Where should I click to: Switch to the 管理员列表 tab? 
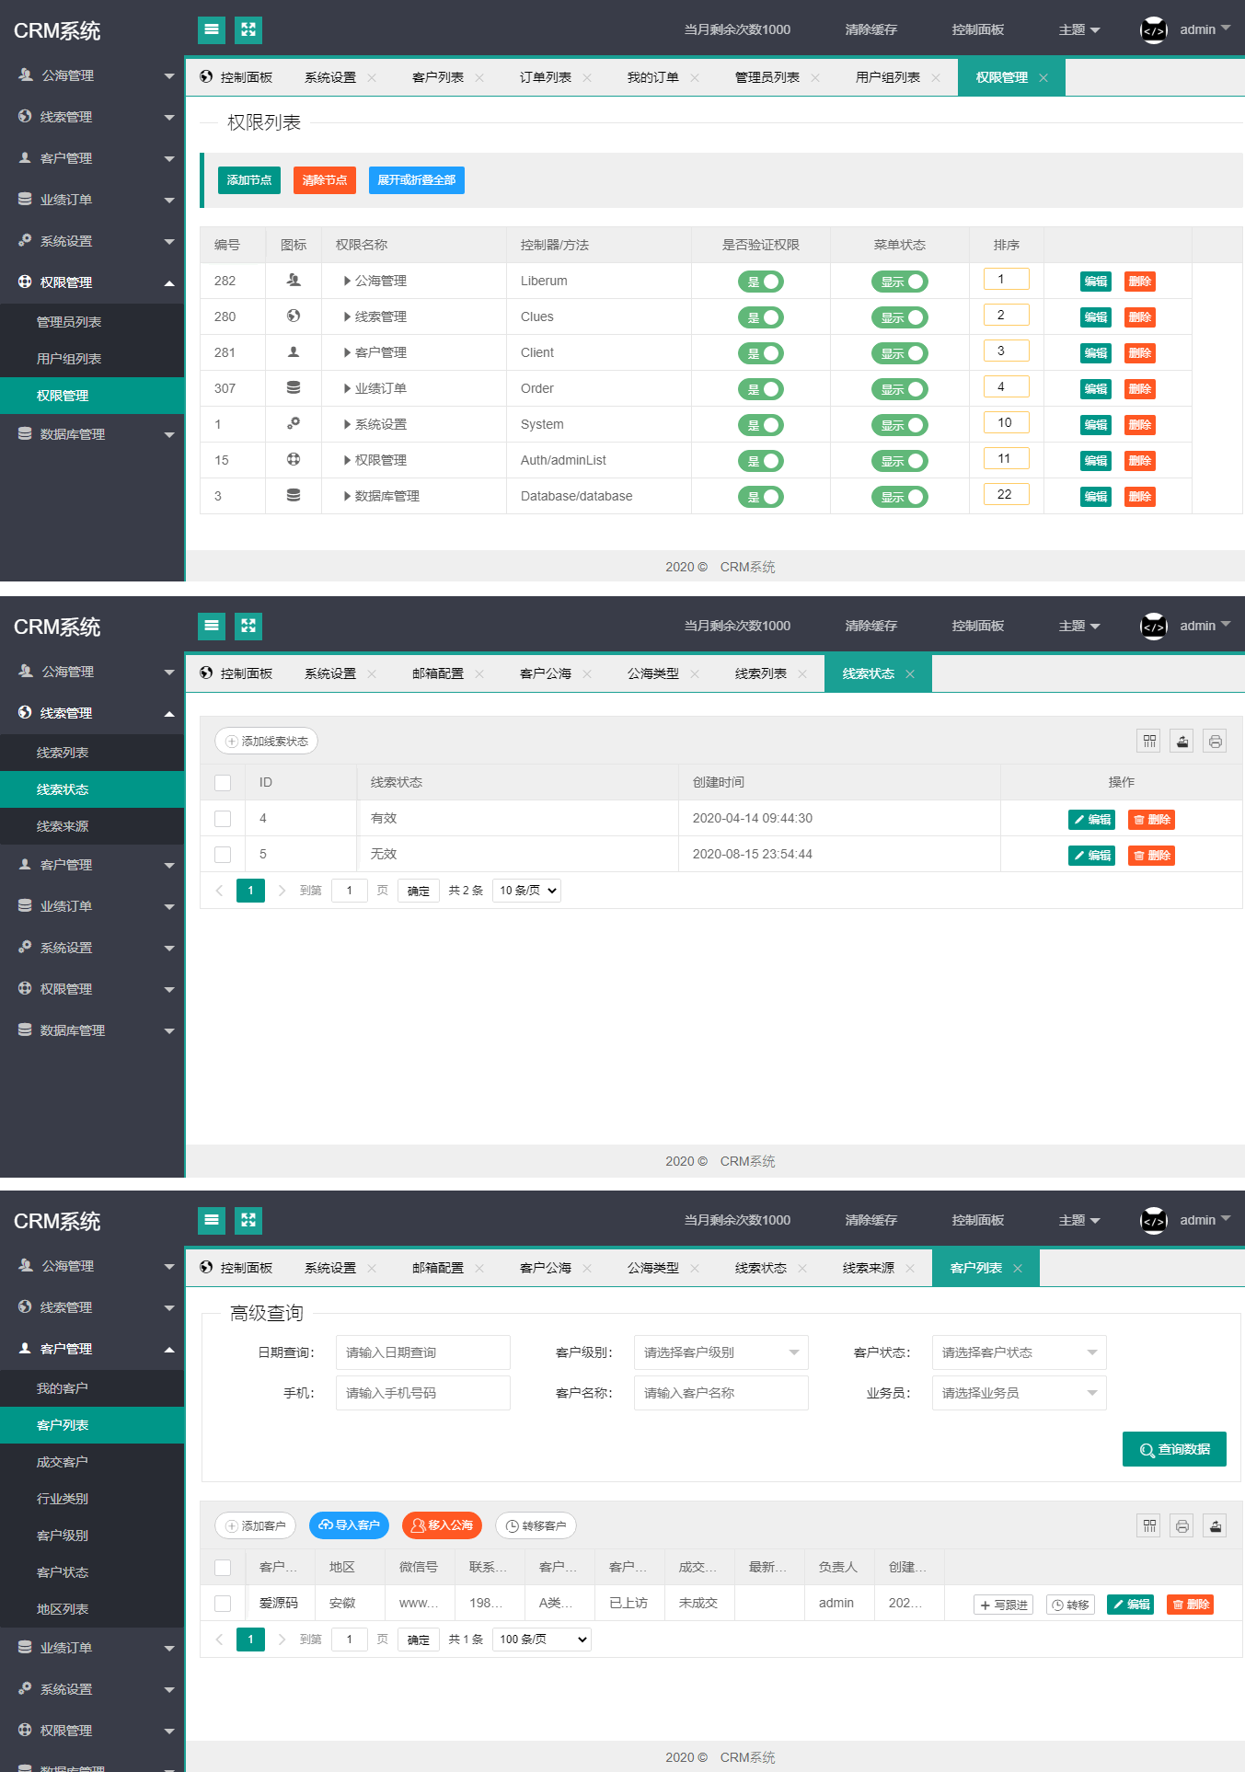[x=767, y=77]
